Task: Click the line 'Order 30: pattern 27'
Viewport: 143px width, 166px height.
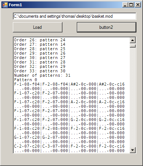Action: [x=40, y=58]
